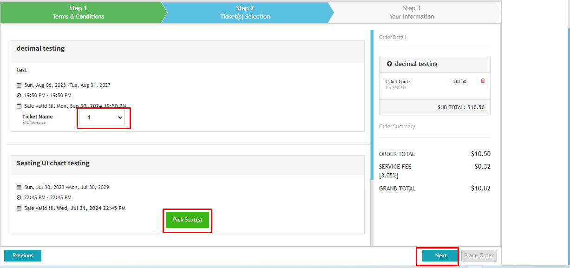Select the 'decimal testing' event heading
The height and width of the screenshot is (268, 570).
(x=41, y=48)
